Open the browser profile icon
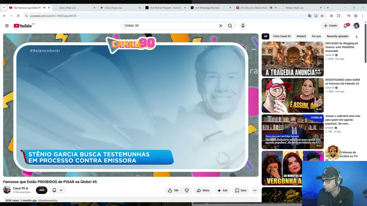This screenshot has width=367, height=206. point(356,16)
